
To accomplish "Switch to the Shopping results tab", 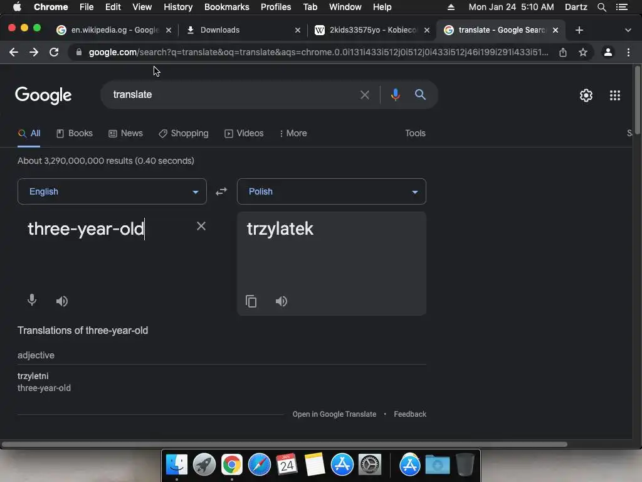I will (x=184, y=133).
